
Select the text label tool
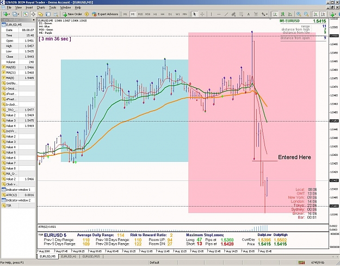pos(256,14)
